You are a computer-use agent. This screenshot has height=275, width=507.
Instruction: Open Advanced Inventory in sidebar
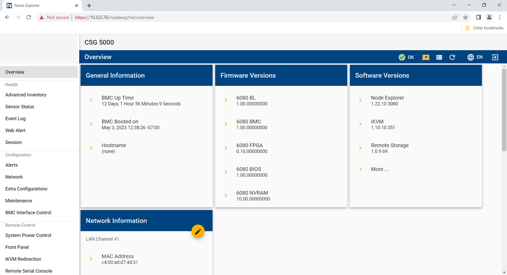tap(39, 95)
